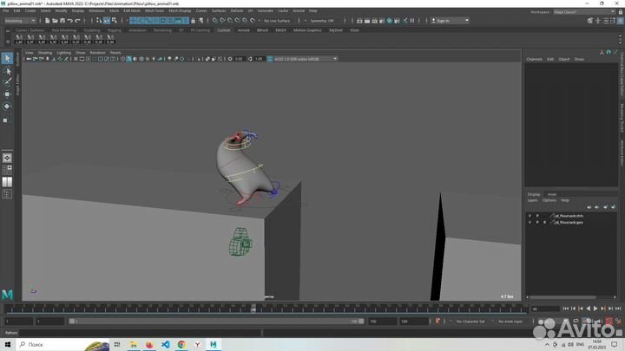
Task: Click the range slider bar
Action: click(215, 322)
